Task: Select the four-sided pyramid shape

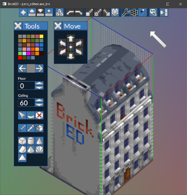Action: (x=31, y=149)
